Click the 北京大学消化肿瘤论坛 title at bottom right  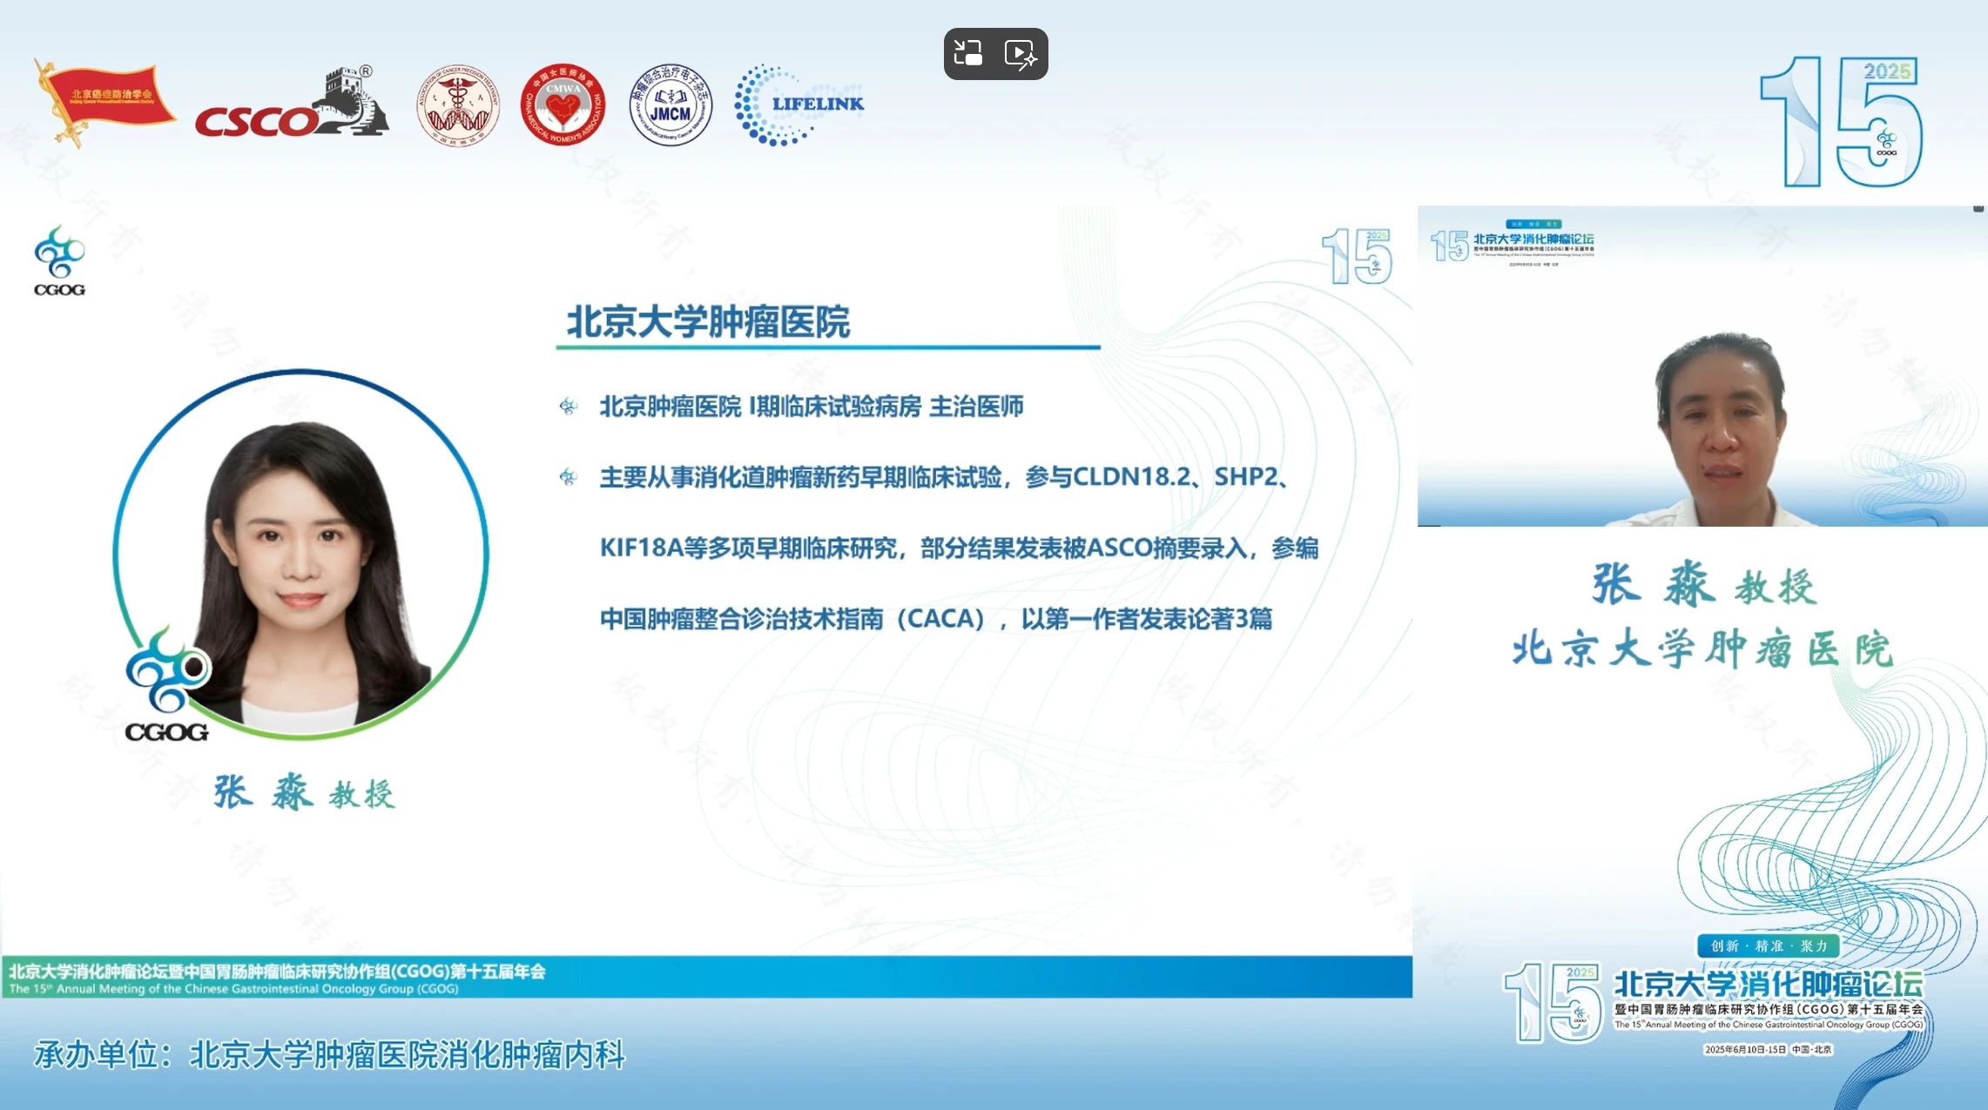click(x=1768, y=985)
